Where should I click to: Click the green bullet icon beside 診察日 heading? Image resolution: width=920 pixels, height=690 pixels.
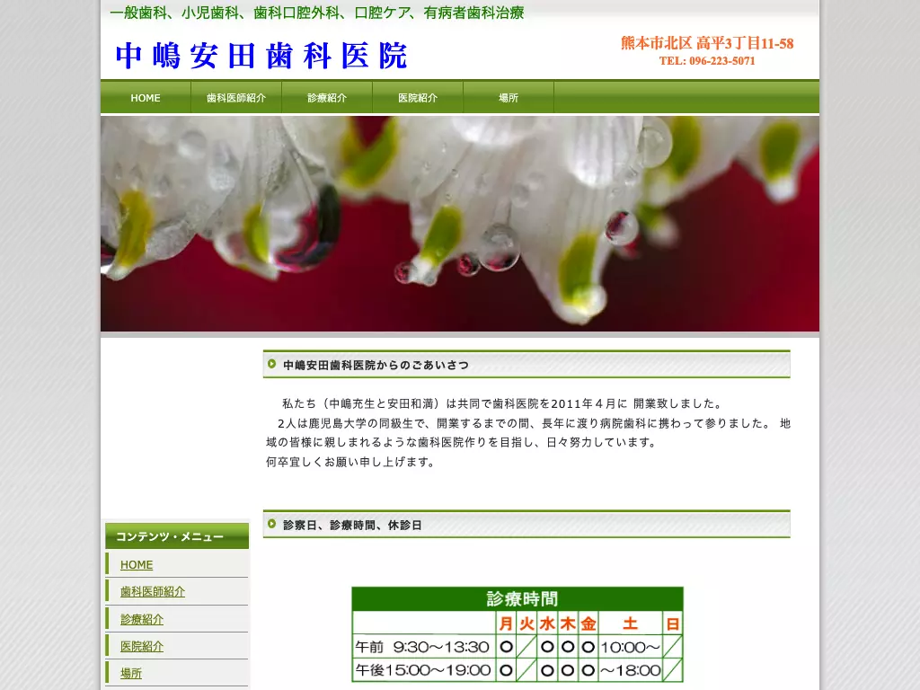point(271,524)
